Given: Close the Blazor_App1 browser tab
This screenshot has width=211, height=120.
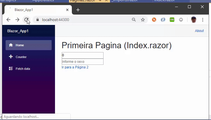Looking at the screenshot, I should (67, 10).
